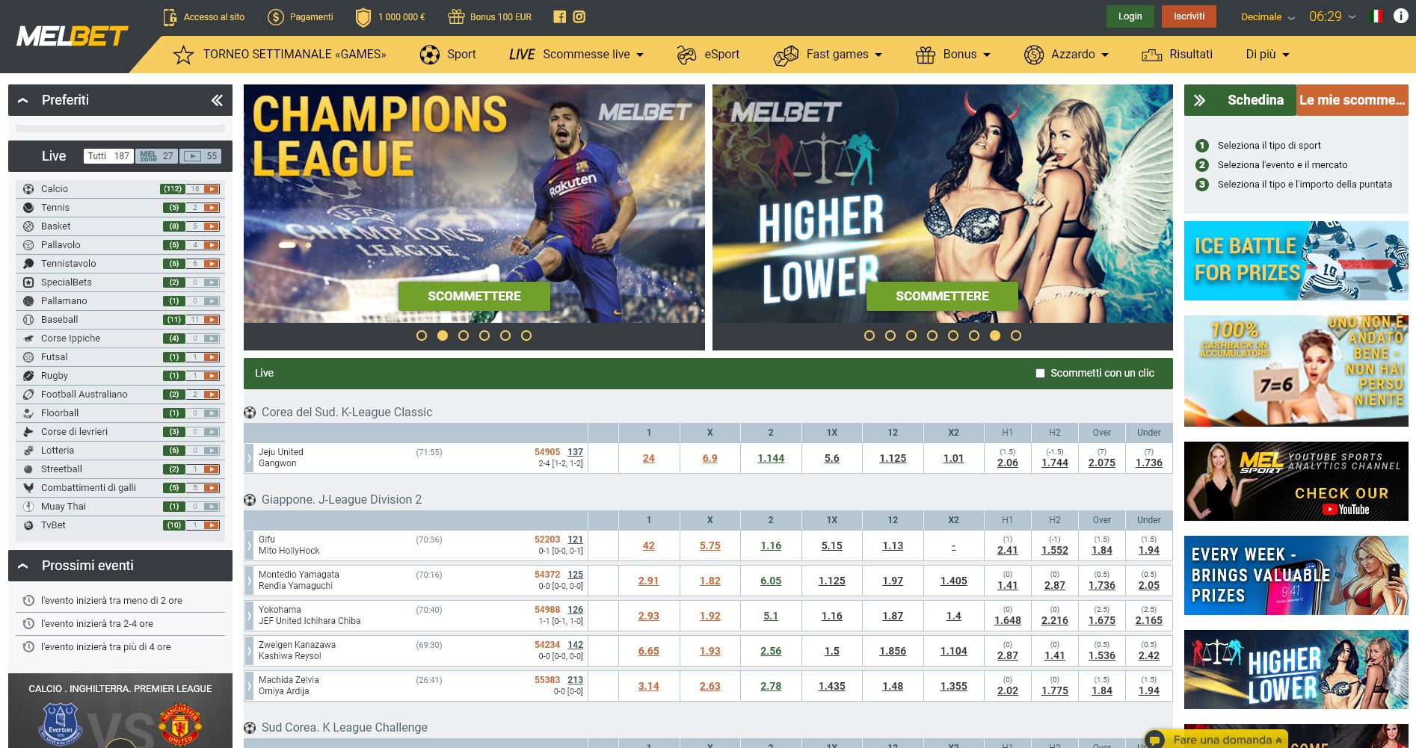This screenshot has width=1416, height=748.
Task: Collapse sidebar with double chevron in Preferiti
Action: (217, 100)
